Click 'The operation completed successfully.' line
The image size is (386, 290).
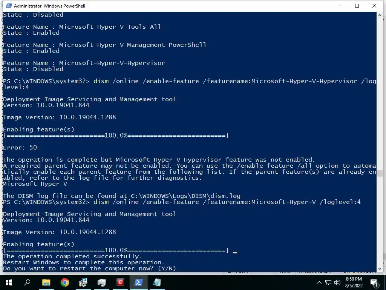(72, 256)
